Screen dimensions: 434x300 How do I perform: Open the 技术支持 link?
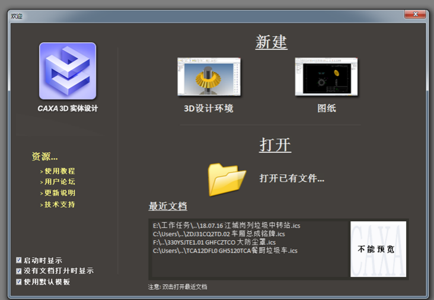pyautogui.click(x=59, y=205)
